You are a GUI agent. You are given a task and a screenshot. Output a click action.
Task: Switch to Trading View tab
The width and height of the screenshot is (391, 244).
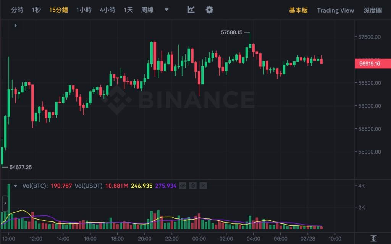[335, 10]
